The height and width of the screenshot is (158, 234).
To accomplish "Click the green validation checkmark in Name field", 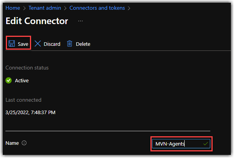I will 206,144.
